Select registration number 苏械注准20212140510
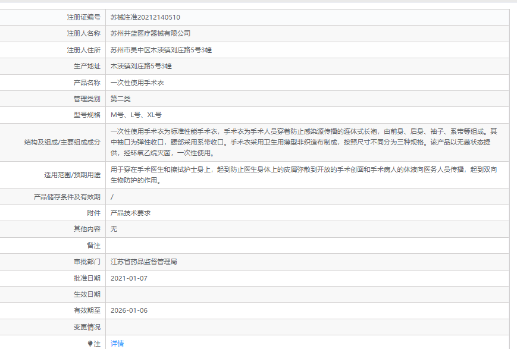The height and width of the screenshot is (349, 517). [x=145, y=17]
